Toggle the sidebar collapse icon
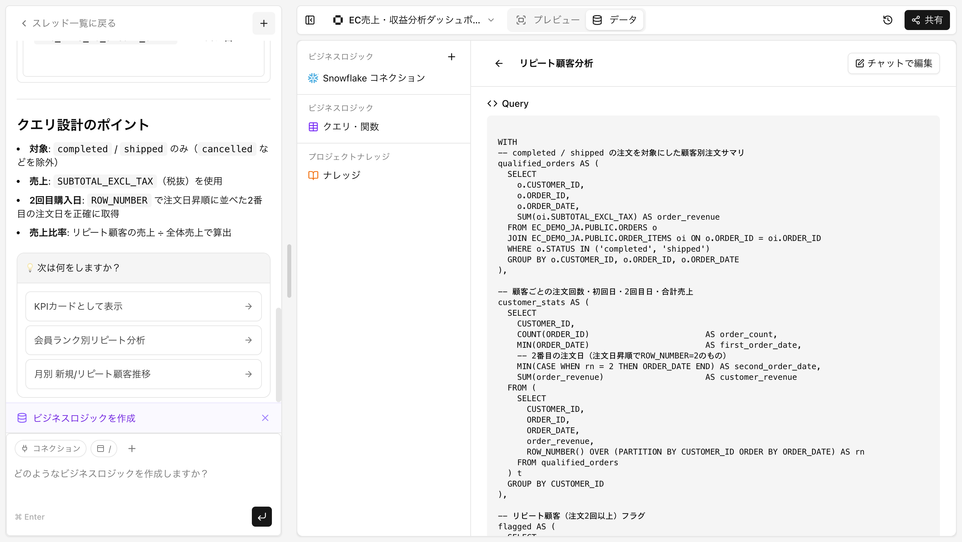The image size is (962, 542). coord(310,20)
